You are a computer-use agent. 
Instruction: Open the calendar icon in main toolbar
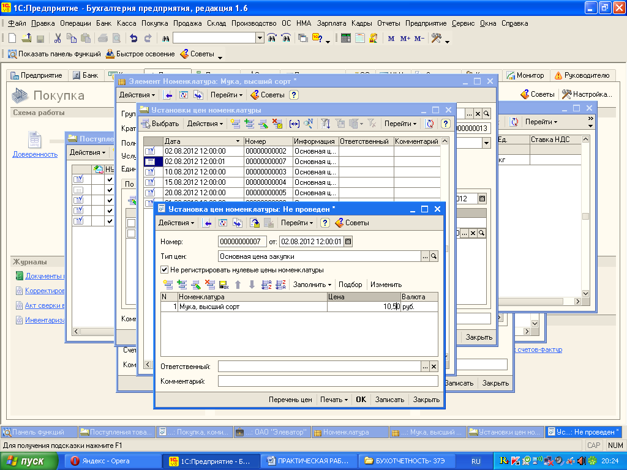[360, 39]
